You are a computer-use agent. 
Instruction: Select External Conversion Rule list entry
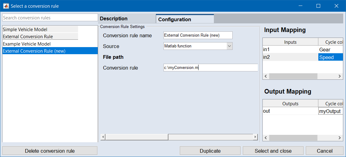coord(28,37)
